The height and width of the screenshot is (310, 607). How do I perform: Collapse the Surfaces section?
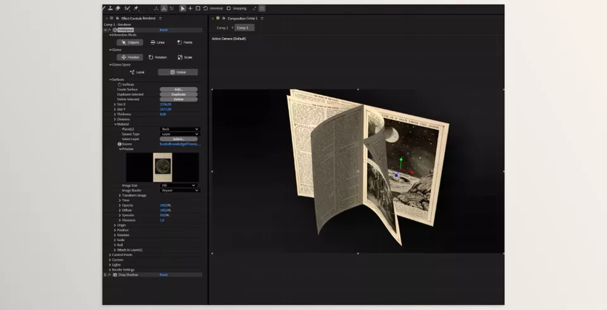click(x=110, y=80)
